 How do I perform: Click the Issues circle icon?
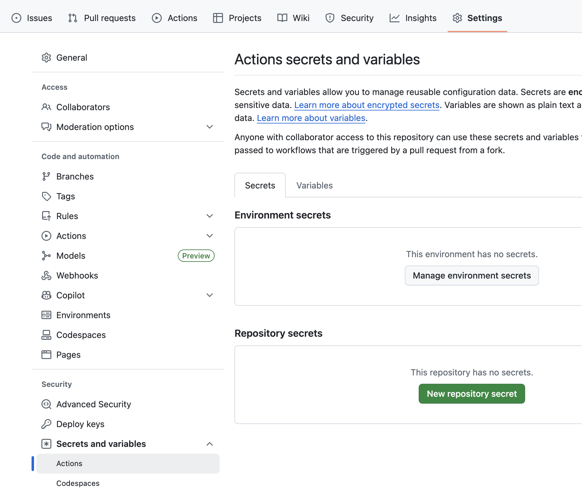click(16, 18)
